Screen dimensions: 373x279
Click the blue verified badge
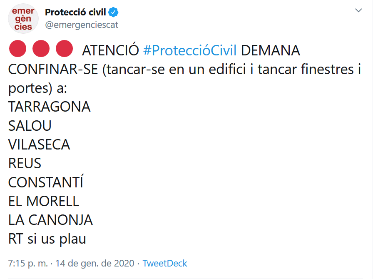[114, 12]
